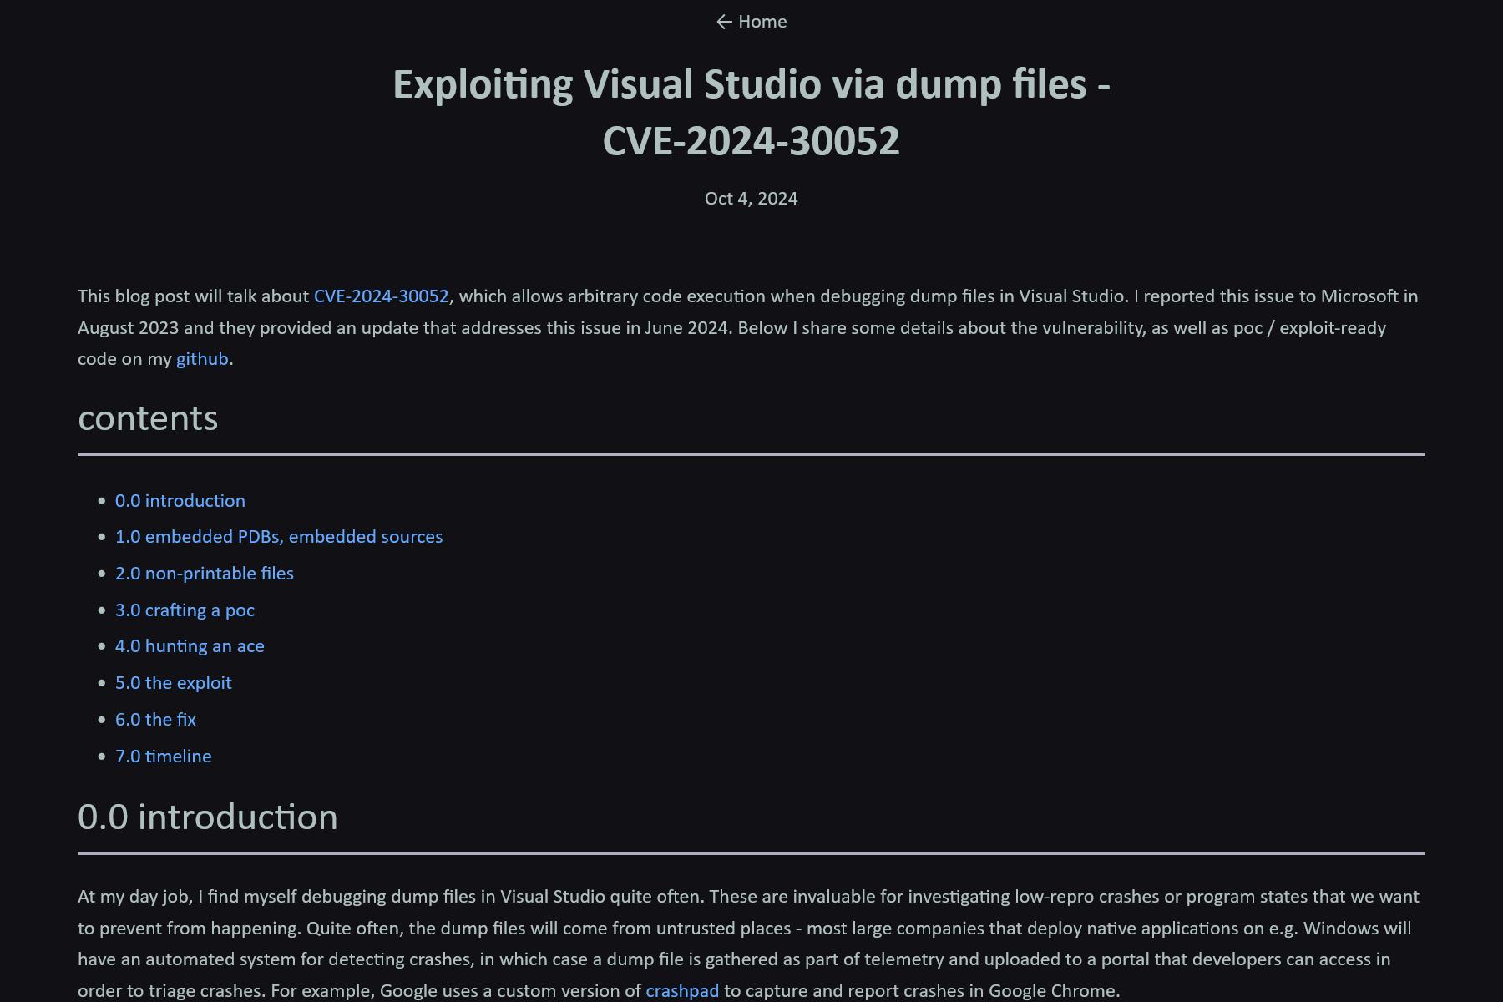
Task: Click the date Oct 4, 2024
Action: tap(751, 199)
